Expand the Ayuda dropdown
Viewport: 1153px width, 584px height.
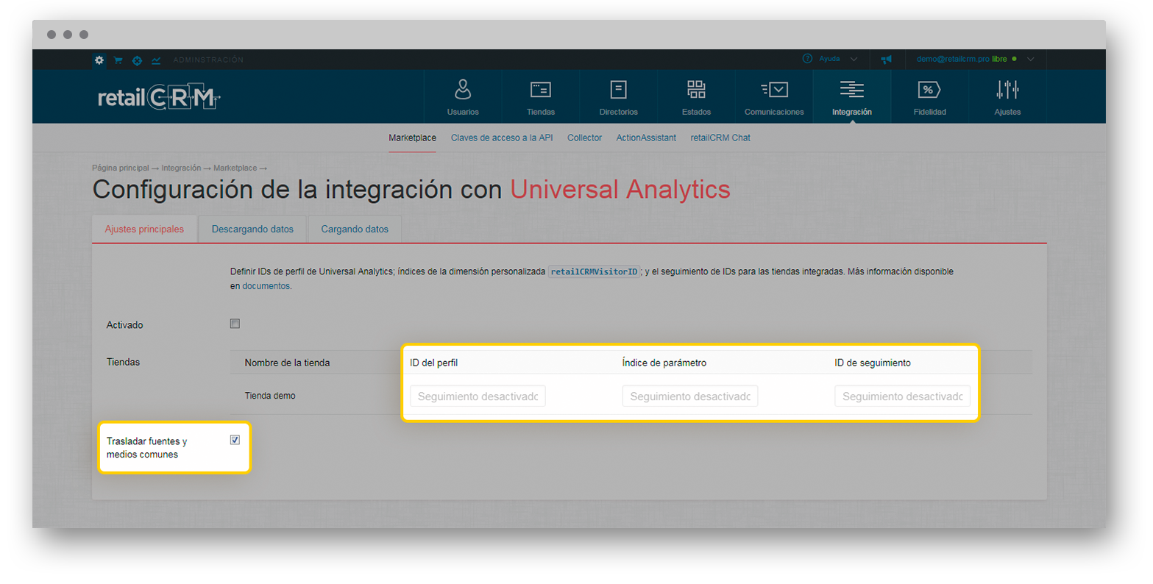click(854, 59)
